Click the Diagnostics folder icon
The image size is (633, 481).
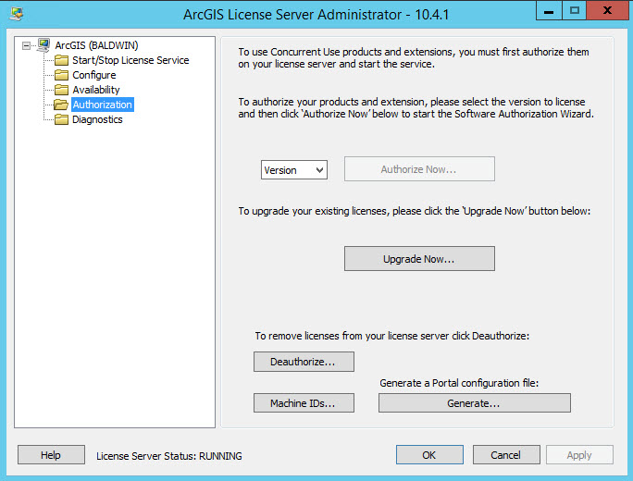pyautogui.click(x=62, y=119)
